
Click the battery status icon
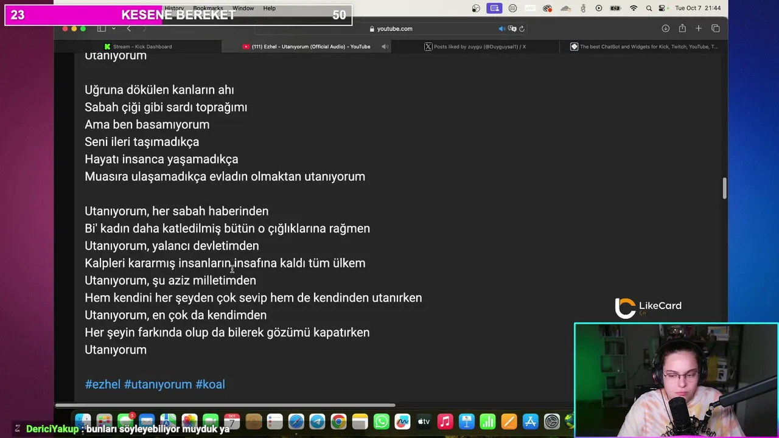click(x=615, y=8)
